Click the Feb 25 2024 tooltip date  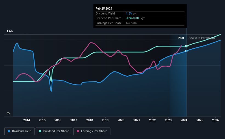104,8
